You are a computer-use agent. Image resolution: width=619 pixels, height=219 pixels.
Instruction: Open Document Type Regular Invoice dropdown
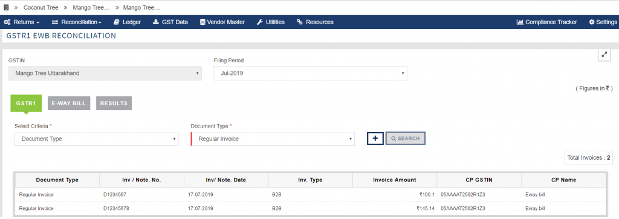click(273, 139)
